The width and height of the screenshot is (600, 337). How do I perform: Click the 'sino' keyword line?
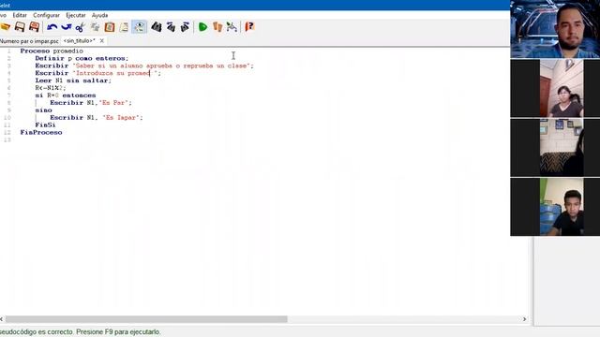[44, 110]
